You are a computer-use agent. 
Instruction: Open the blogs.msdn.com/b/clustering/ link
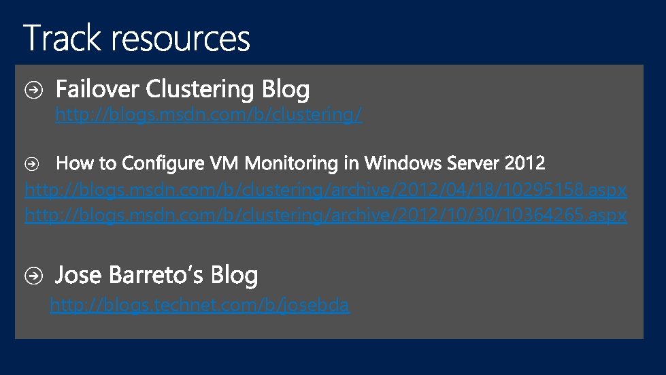click(x=208, y=115)
